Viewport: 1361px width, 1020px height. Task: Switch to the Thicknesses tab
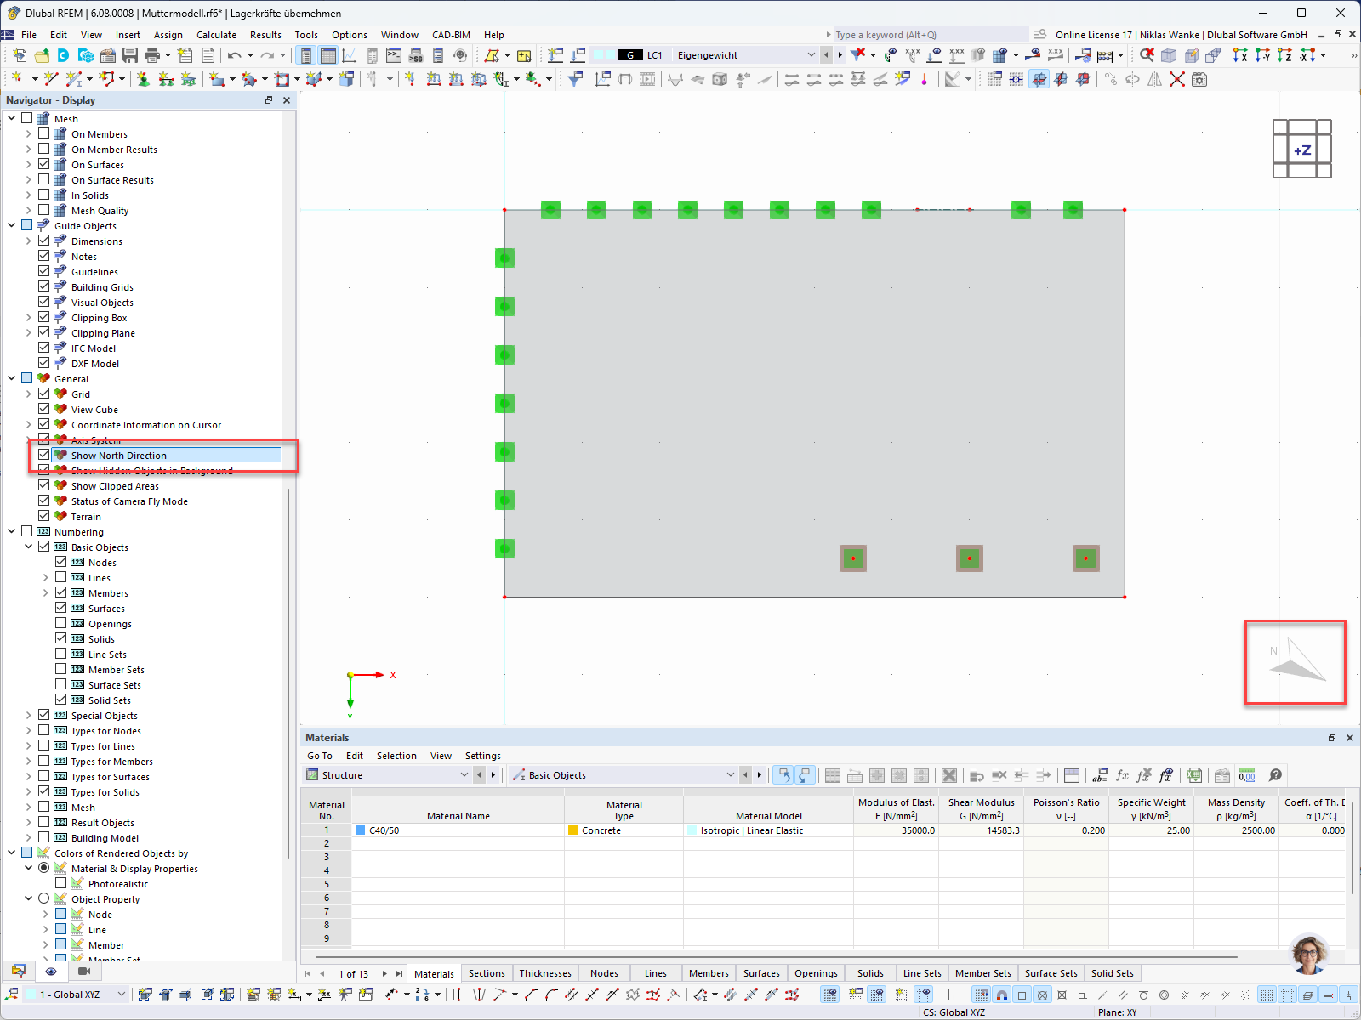(x=545, y=973)
